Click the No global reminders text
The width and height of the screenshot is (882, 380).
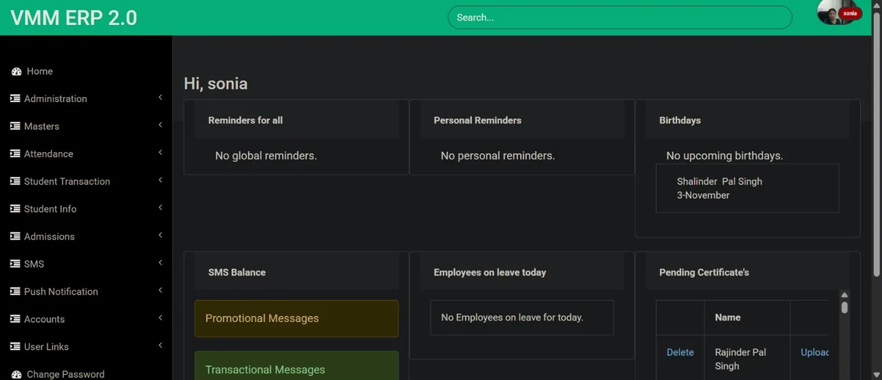[x=266, y=156]
